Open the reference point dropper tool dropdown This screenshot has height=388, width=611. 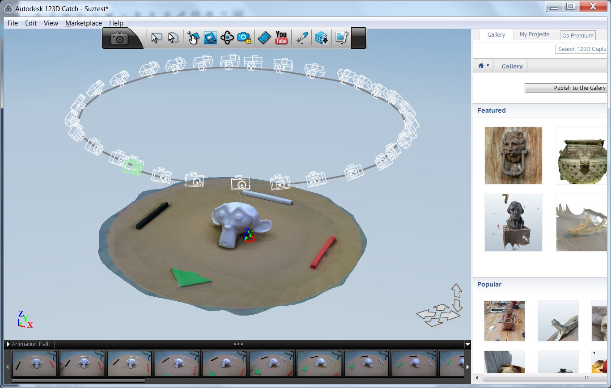[302, 38]
